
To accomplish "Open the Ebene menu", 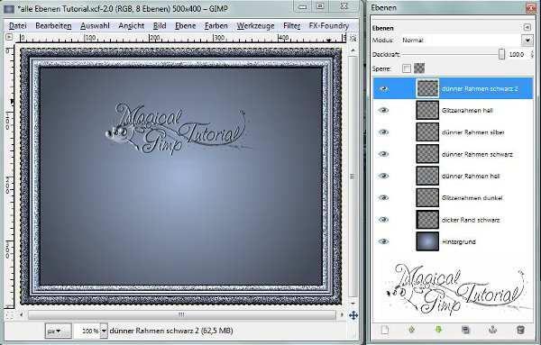I will 185,26.
